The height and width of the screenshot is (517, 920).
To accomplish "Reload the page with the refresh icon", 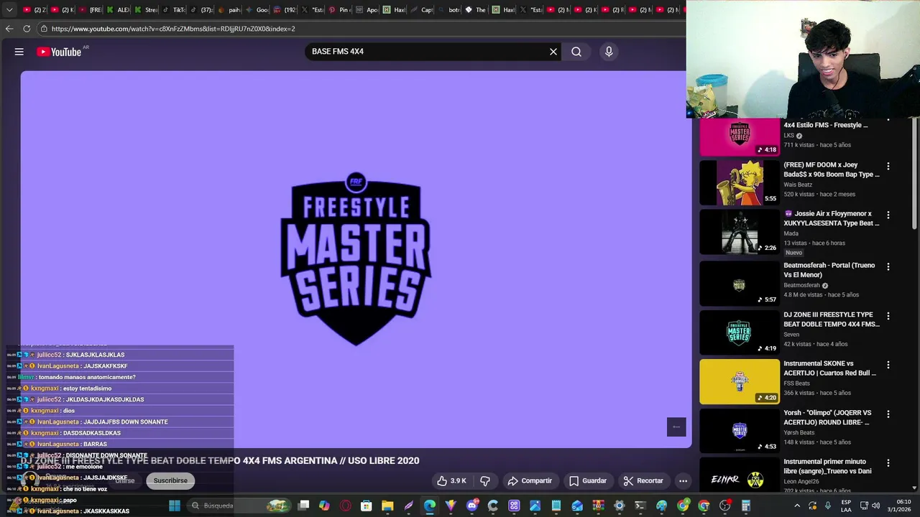I will pos(27,29).
